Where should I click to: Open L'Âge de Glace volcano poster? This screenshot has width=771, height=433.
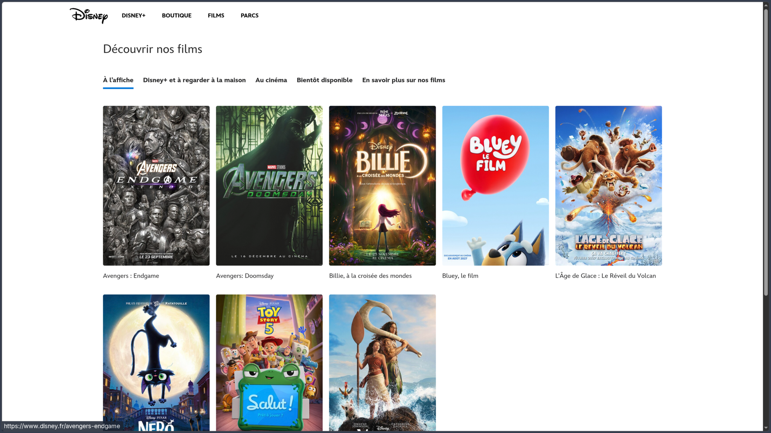point(608,186)
